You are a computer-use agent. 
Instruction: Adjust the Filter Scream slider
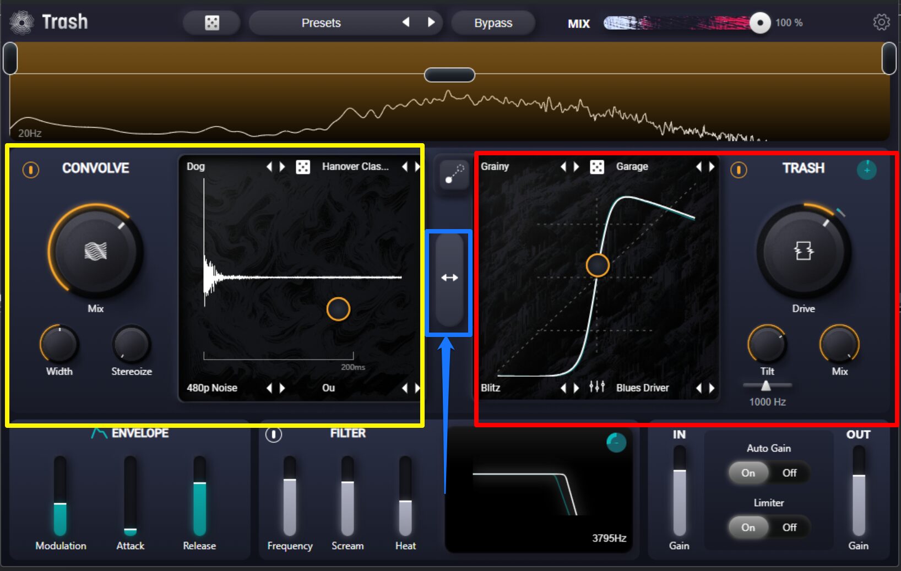(348, 496)
